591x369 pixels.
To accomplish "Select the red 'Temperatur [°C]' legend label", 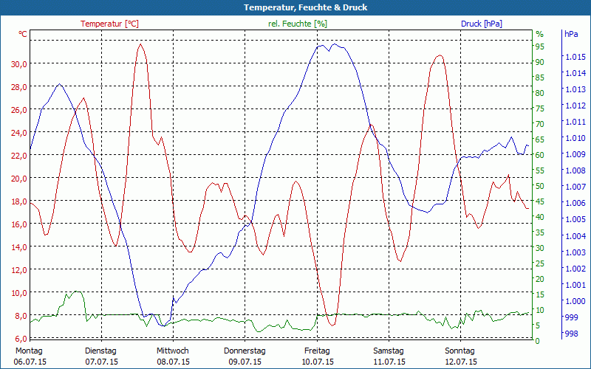I will coord(109,24).
